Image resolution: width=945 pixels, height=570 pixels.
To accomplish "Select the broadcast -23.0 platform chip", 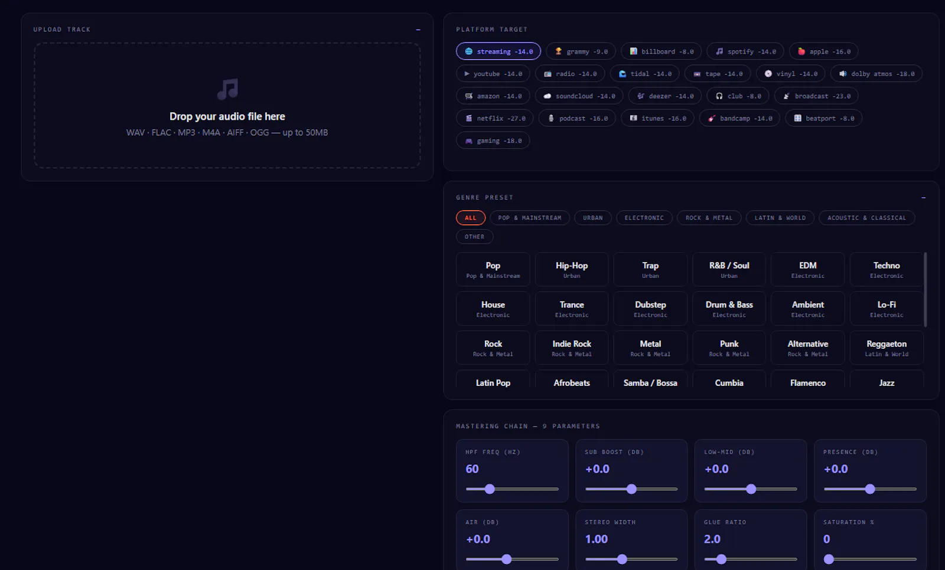I will (x=816, y=96).
